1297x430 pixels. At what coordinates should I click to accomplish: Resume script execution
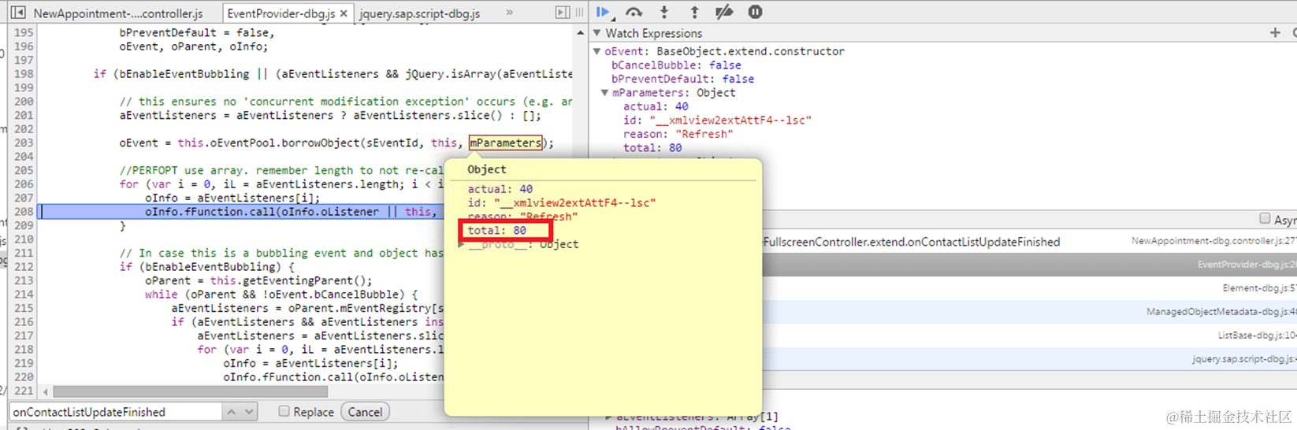[604, 12]
